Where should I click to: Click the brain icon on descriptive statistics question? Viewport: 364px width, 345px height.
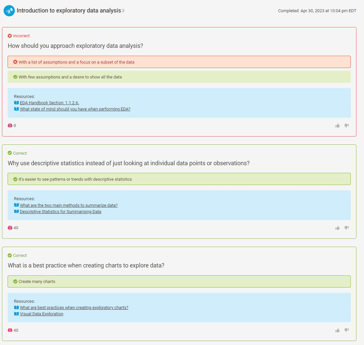tap(10, 228)
